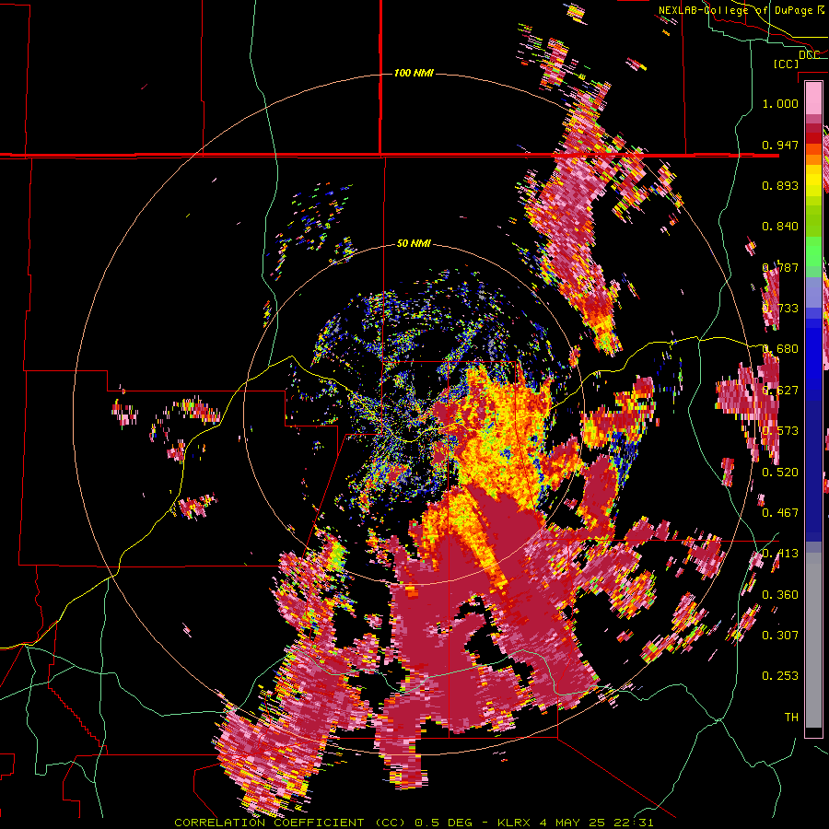This screenshot has height=829, width=829.
Task: Click the 0.360 scale value
Action: pos(780,595)
